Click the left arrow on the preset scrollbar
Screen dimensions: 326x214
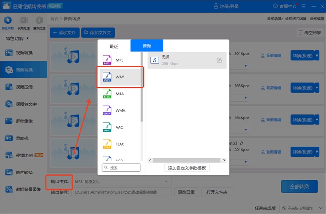coord(150,160)
